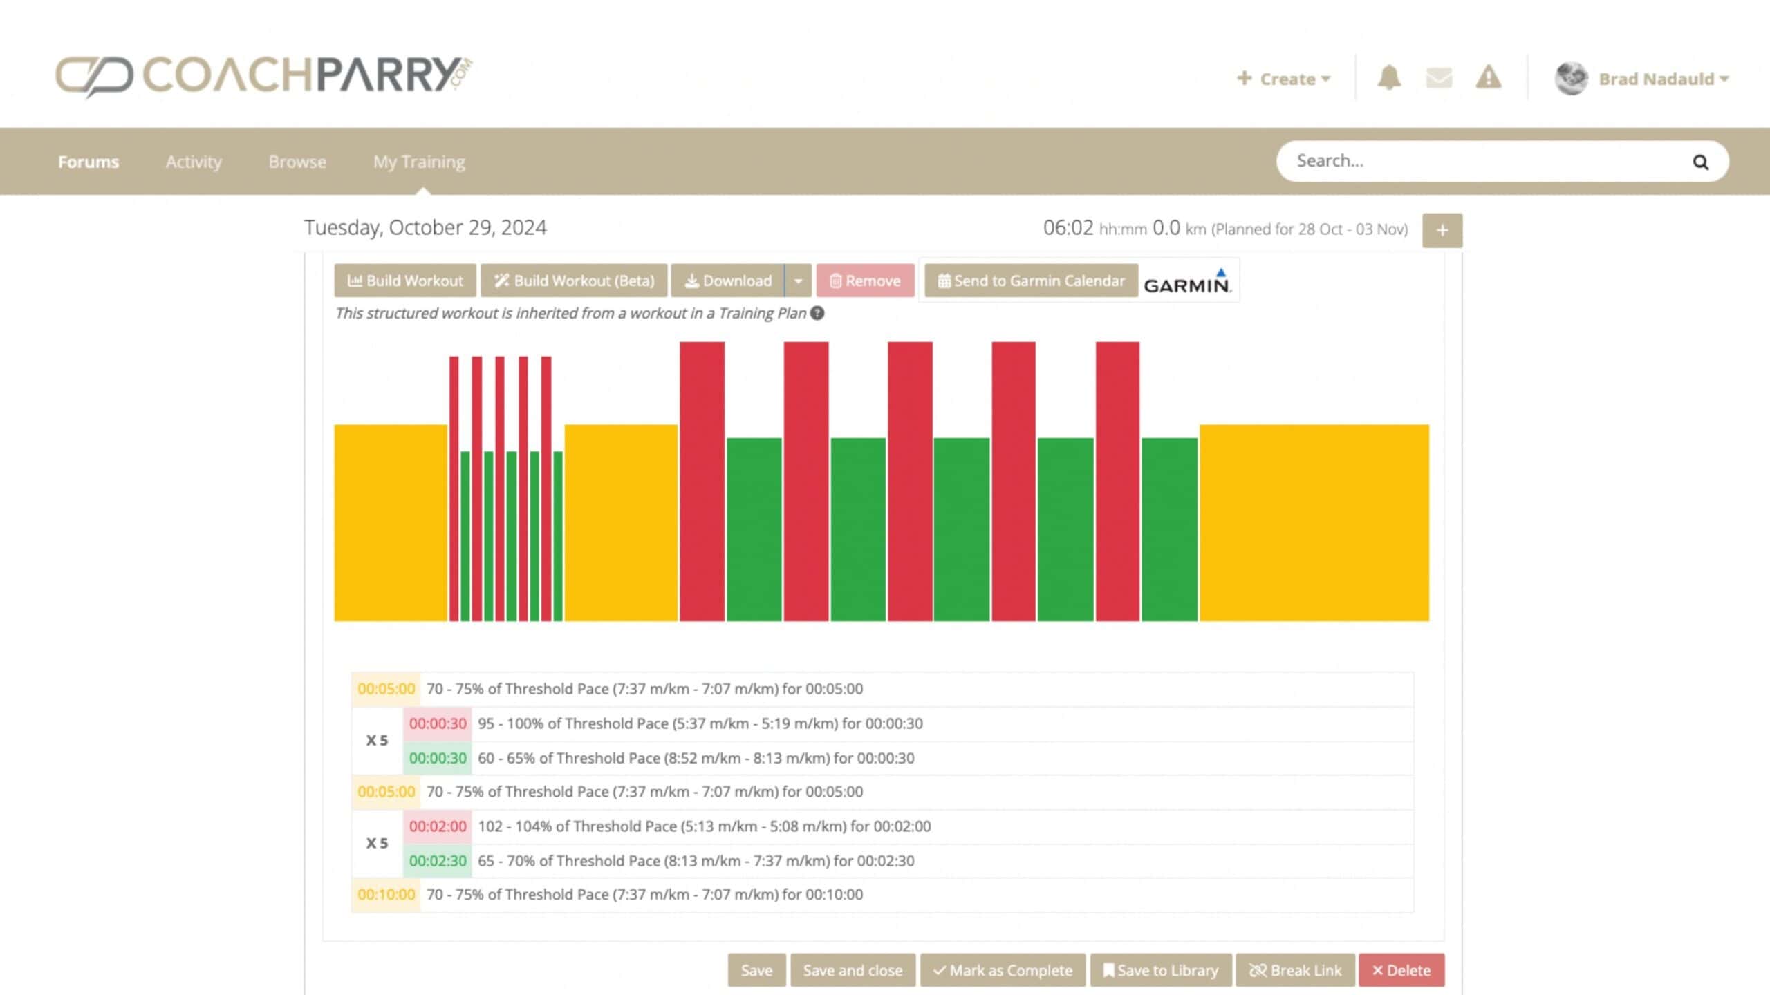1770x995 pixels.
Task: Click the CoachParry logo
Action: (263, 76)
